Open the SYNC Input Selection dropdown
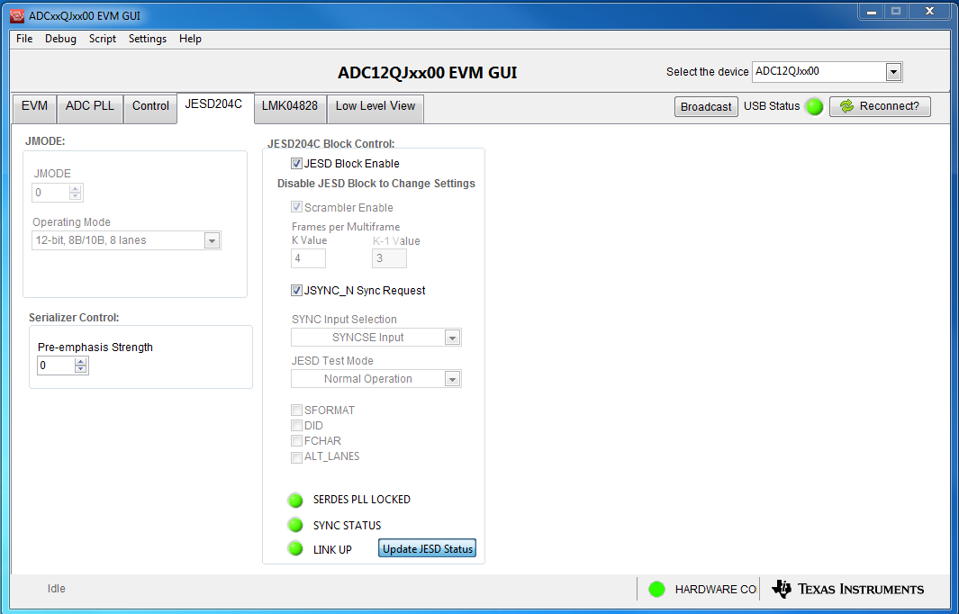Screen dimensions: 959x614 453,338
